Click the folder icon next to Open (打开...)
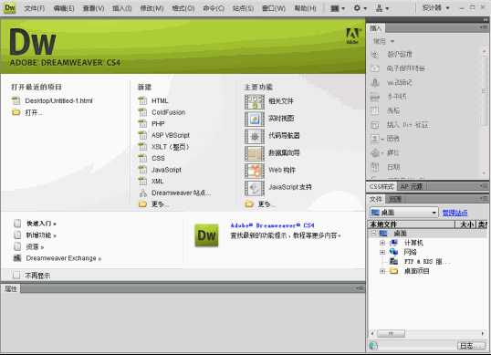Image resolution: width=491 pixels, height=355 pixels. click(16, 112)
